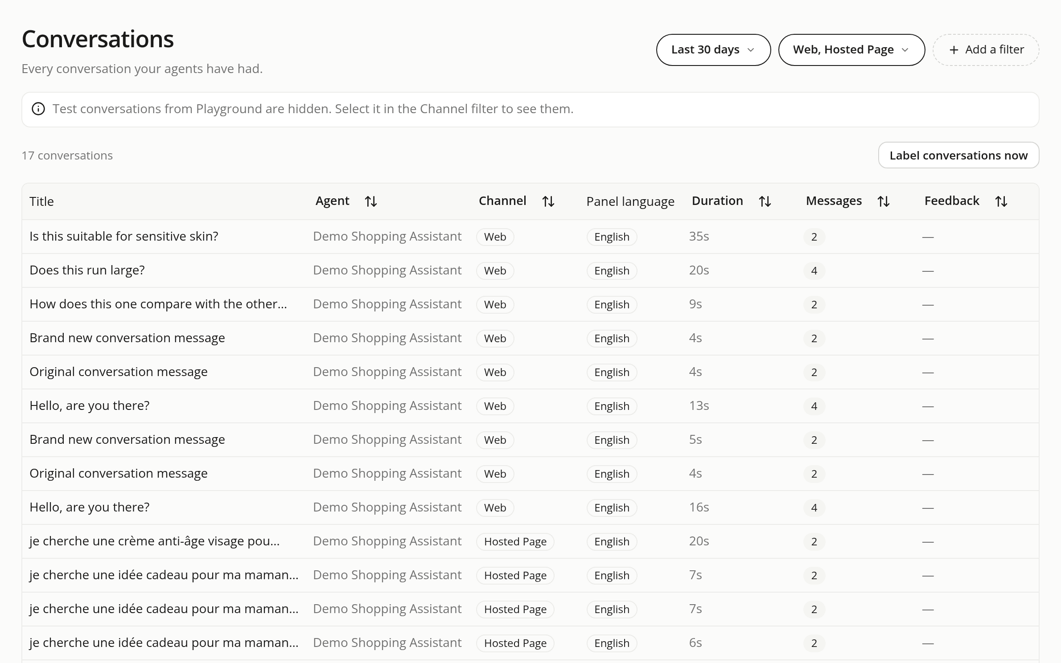
Task: Open the Web, Hosted Page channel filter
Action: [851, 50]
